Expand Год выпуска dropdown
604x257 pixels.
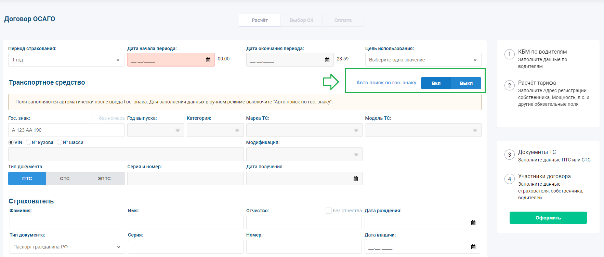click(156, 130)
